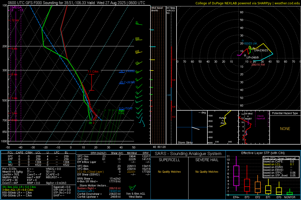Image resolution: width=301 pixels, height=200 pixels.
Task: Click the SigSvr = 0 m3/s3 value
Action: tap(56, 183)
